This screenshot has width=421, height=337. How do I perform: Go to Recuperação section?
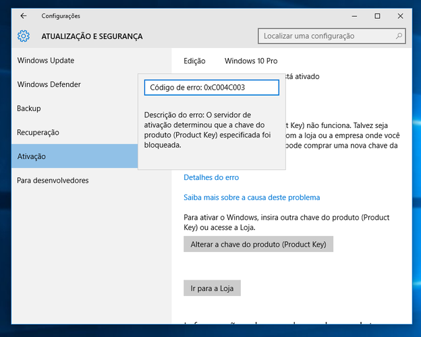[x=75, y=132]
